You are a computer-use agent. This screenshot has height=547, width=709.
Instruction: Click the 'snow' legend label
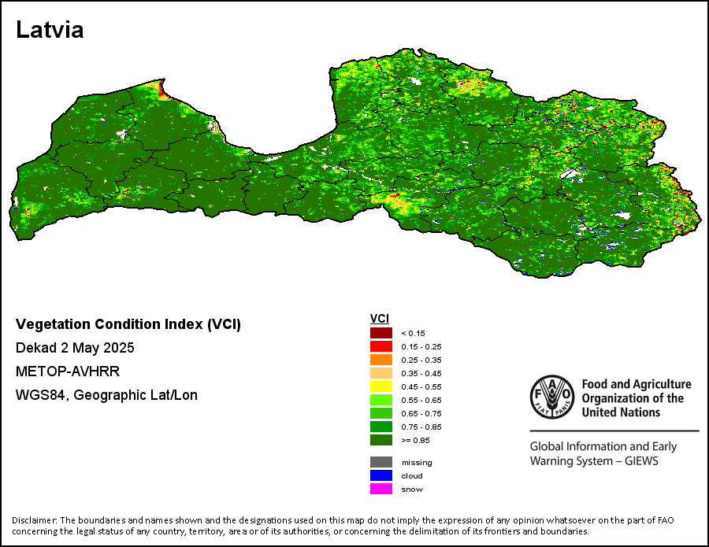tap(412, 490)
